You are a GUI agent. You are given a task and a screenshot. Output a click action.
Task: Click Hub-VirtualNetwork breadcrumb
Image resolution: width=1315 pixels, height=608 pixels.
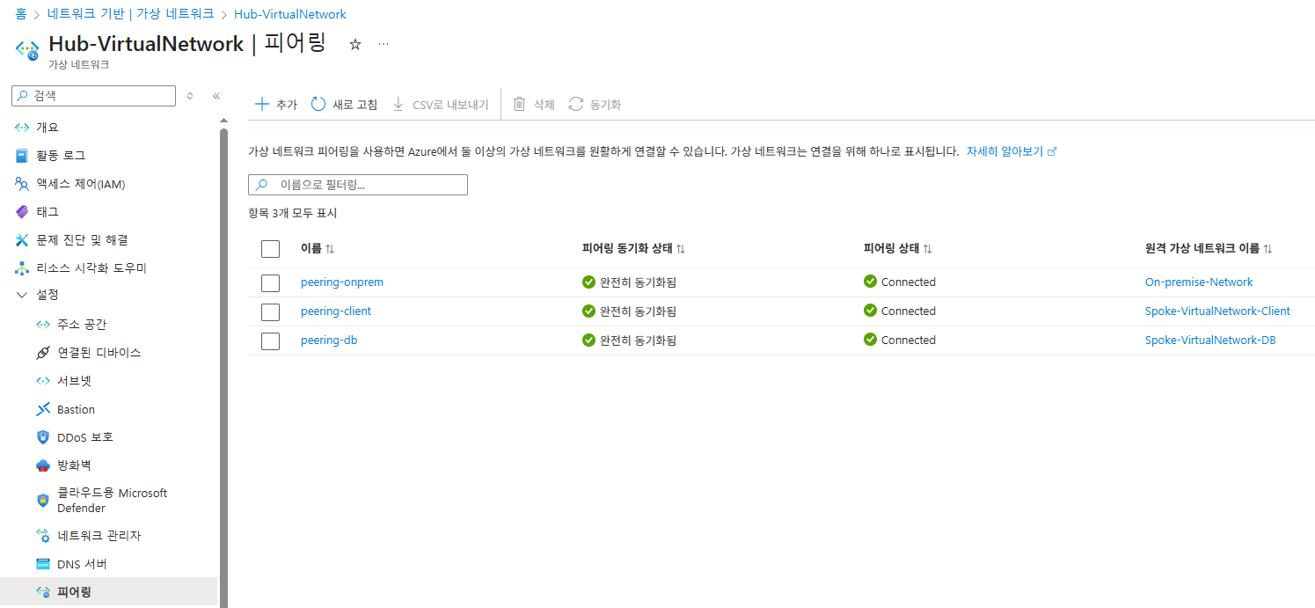tap(290, 14)
